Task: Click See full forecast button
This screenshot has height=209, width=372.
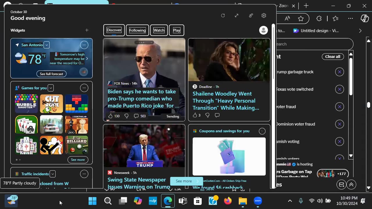Action: point(51,74)
